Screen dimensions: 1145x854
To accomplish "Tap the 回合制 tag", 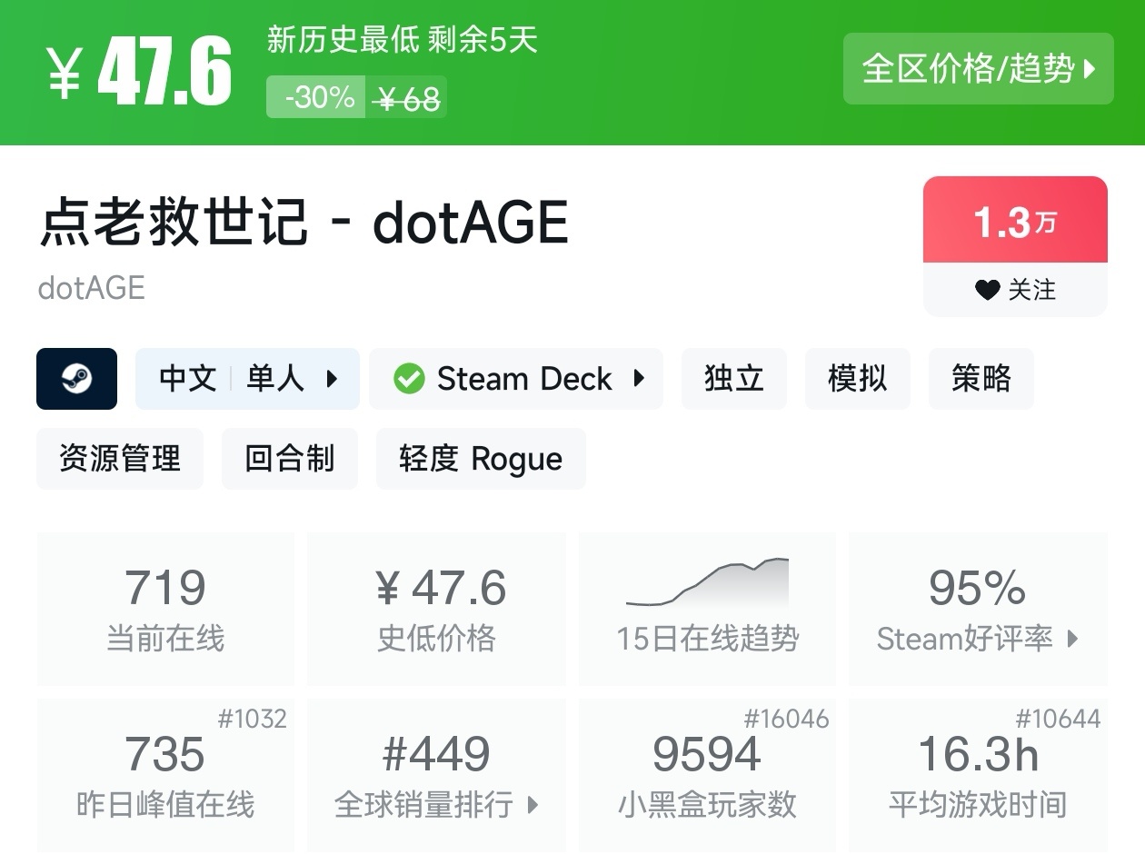I will 289,459.
